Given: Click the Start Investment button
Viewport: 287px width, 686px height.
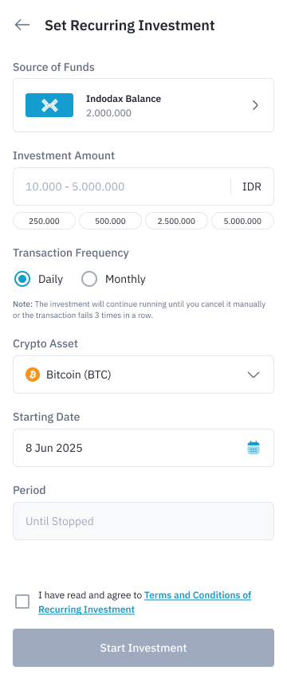Looking at the screenshot, I should coord(143,648).
